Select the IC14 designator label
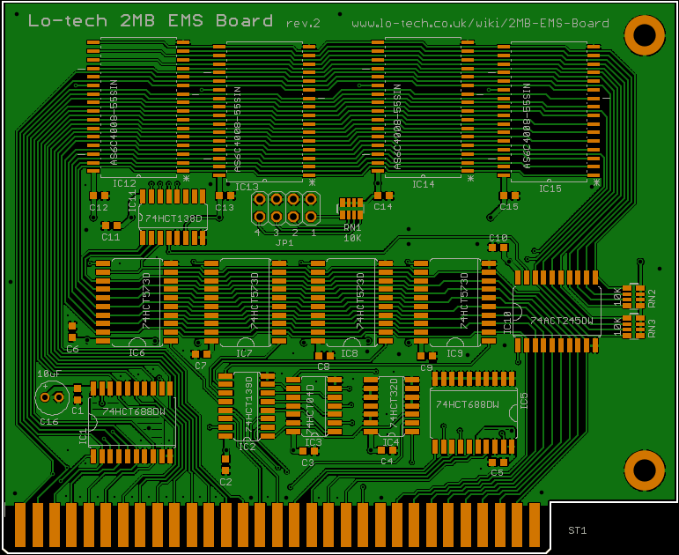The height and width of the screenshot is (555, 679). coord(423,184)
